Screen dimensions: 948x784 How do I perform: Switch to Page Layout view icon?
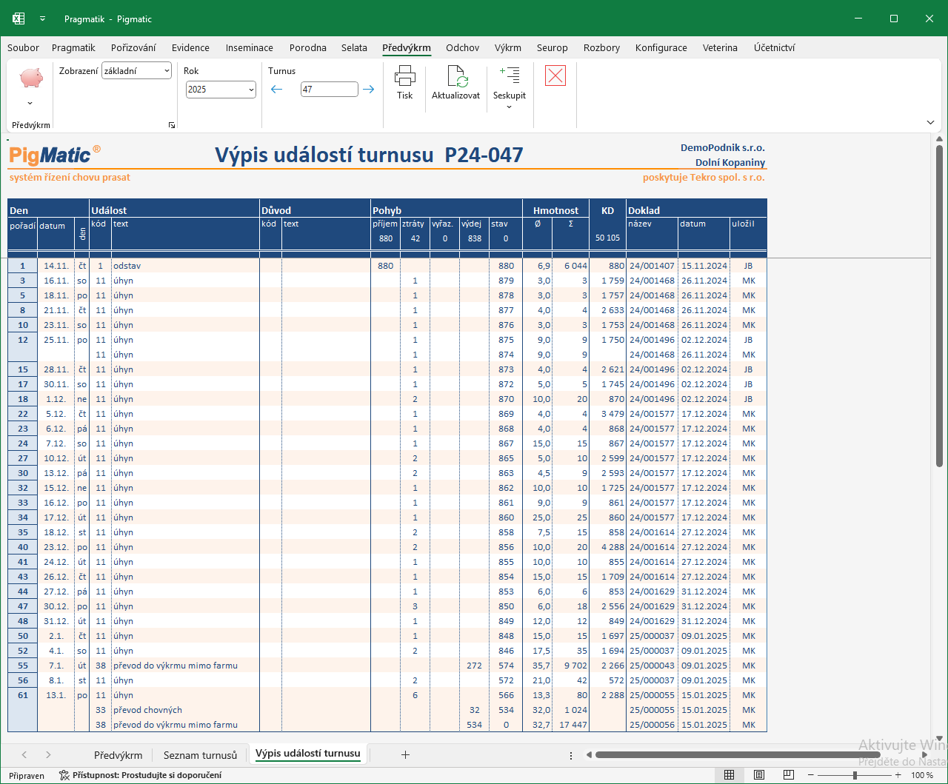pos(758,775)
